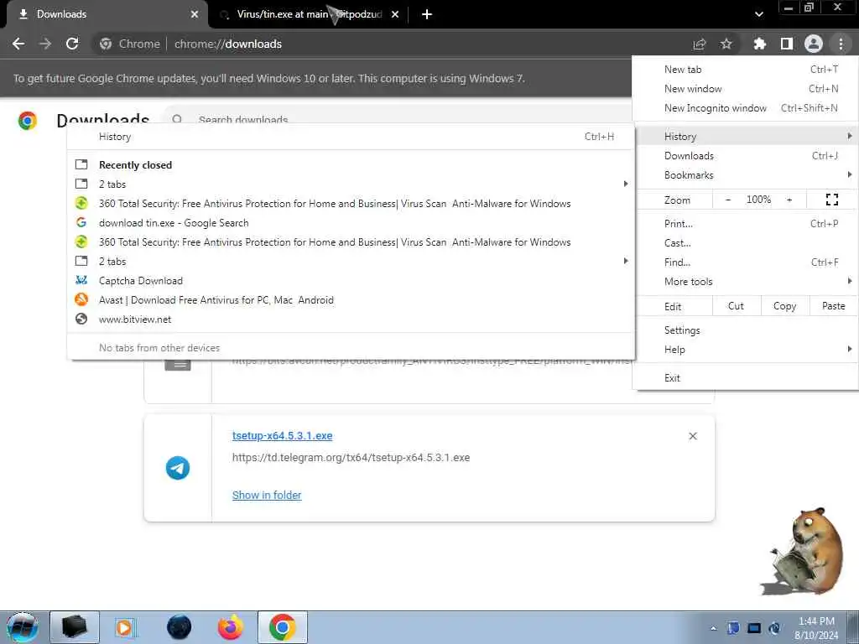
Task: Reopen download tin.exe Google Search entry
Action: coord(351,223)
